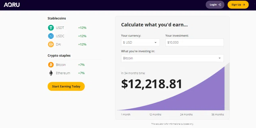The image size is (256, 128).
Task: Click the Sign Up button
Action: tap(238, 5)
